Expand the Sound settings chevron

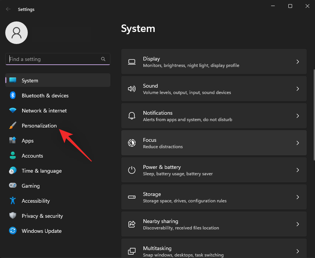click(x=297, y=88)
